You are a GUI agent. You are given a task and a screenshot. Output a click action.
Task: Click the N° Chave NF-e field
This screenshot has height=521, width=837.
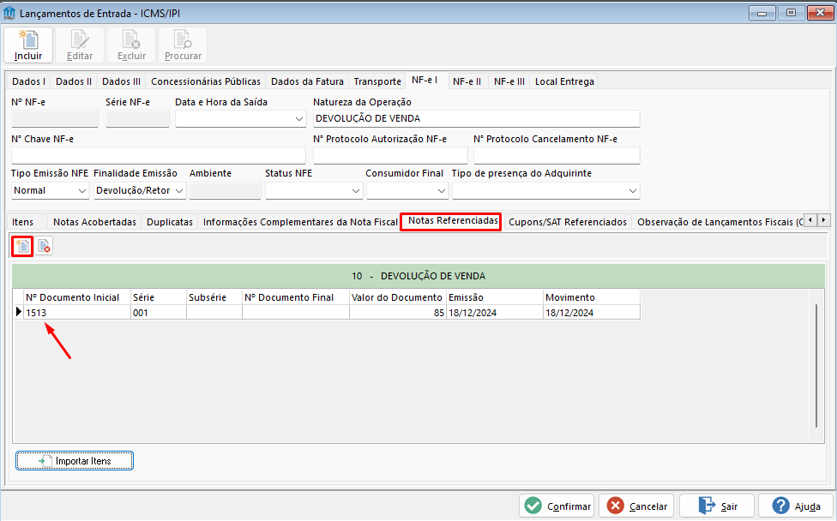click(158, 155)
